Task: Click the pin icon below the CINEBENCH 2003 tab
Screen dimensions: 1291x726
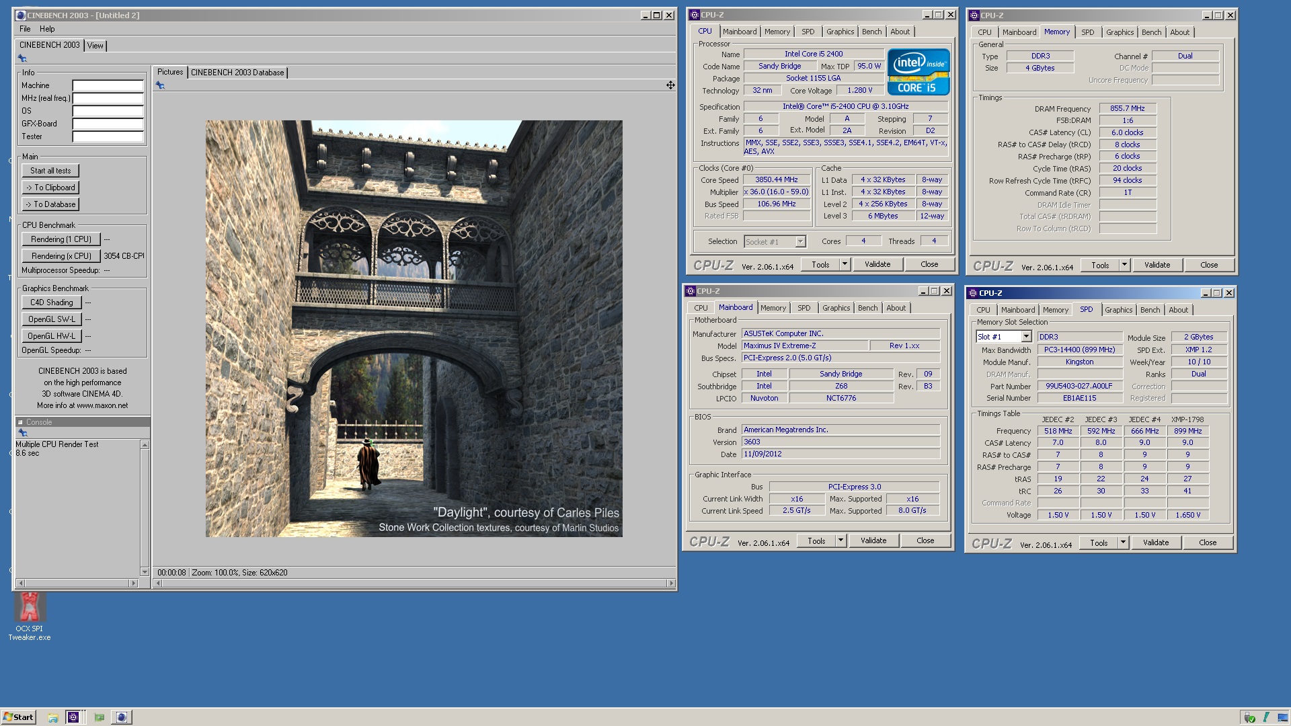Action: click(x=22, y=58)
